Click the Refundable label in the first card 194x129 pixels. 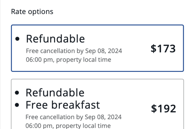pos(55,39)
